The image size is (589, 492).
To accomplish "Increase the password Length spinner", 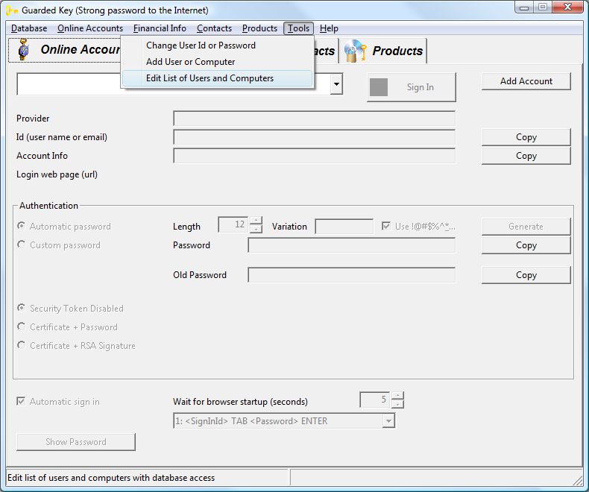I will click(256, 221).
